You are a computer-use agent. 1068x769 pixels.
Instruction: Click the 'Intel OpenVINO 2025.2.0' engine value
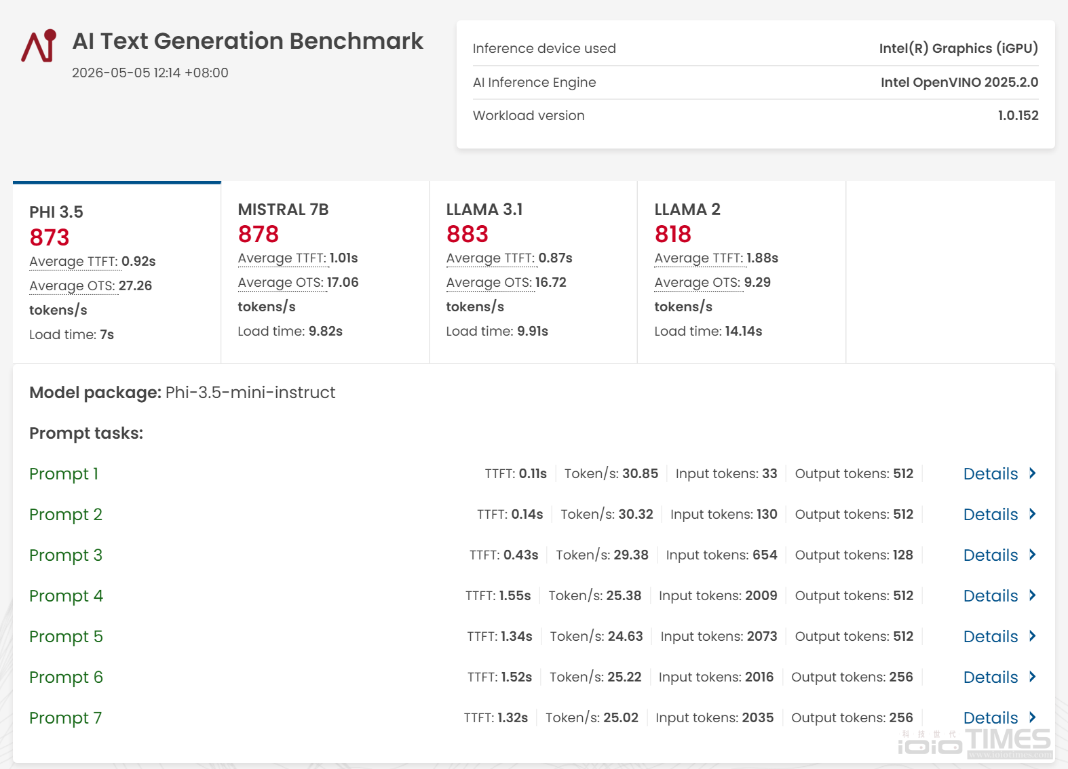pos(959,82)
